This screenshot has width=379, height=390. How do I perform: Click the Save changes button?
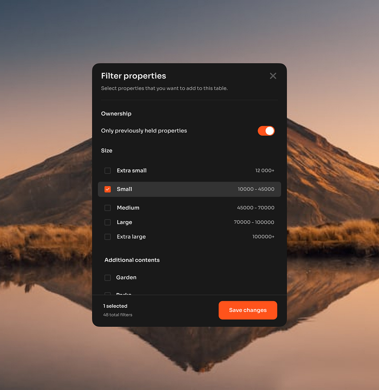(248, 310)
